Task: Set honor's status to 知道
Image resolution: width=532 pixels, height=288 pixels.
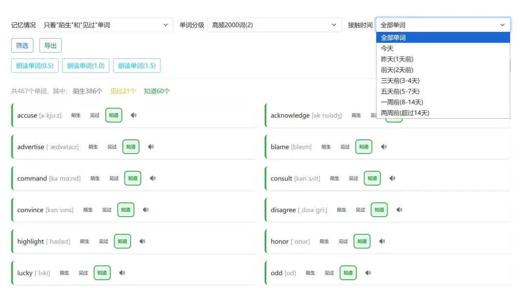Action: [x=362, y=241]
